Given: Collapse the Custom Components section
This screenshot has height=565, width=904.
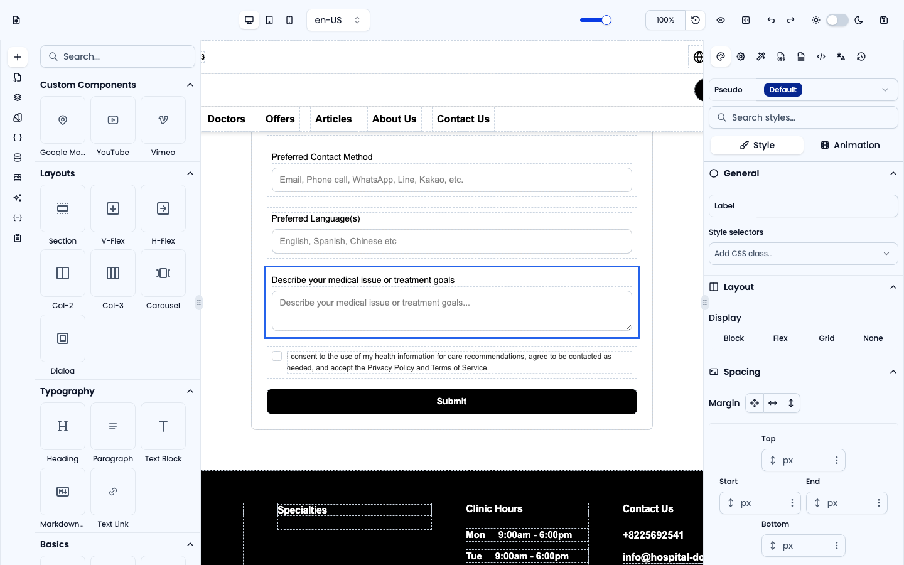Looking at the screenshot, I should (190, 85).
